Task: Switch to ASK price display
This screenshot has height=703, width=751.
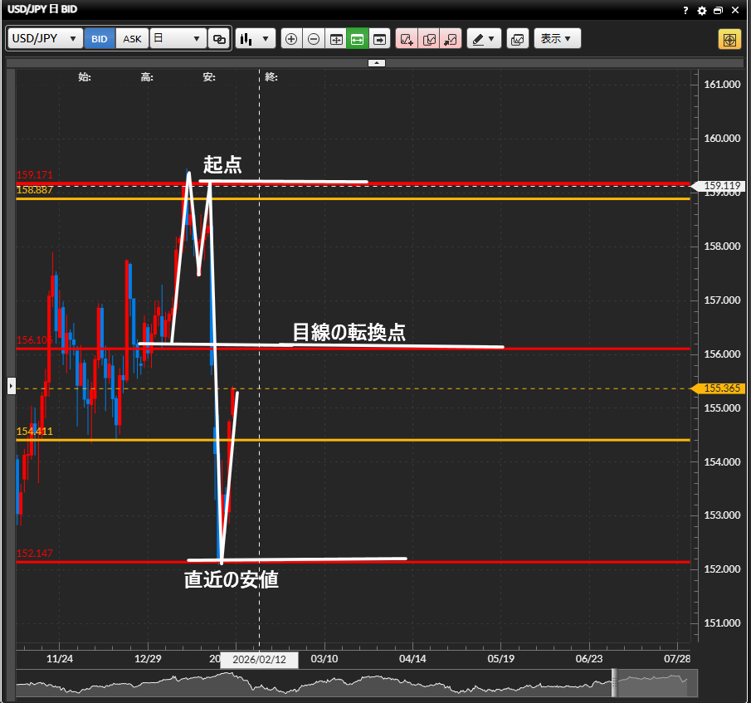Action: point(132,39)
